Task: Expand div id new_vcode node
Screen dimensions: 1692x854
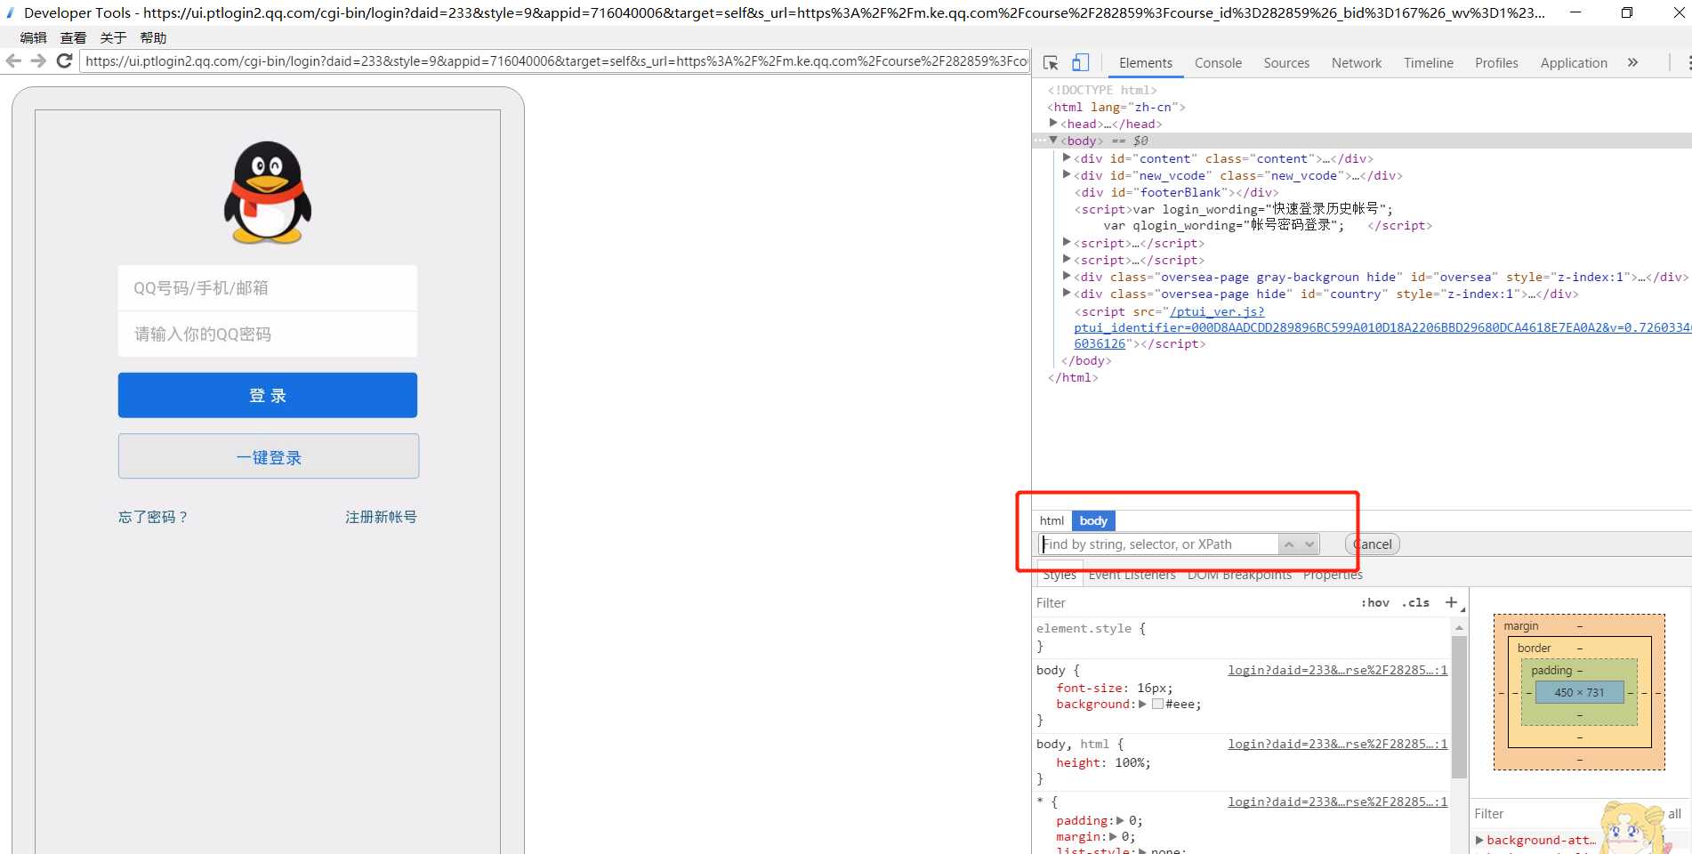Action: pyautogui.click(x=1067, y=174)
